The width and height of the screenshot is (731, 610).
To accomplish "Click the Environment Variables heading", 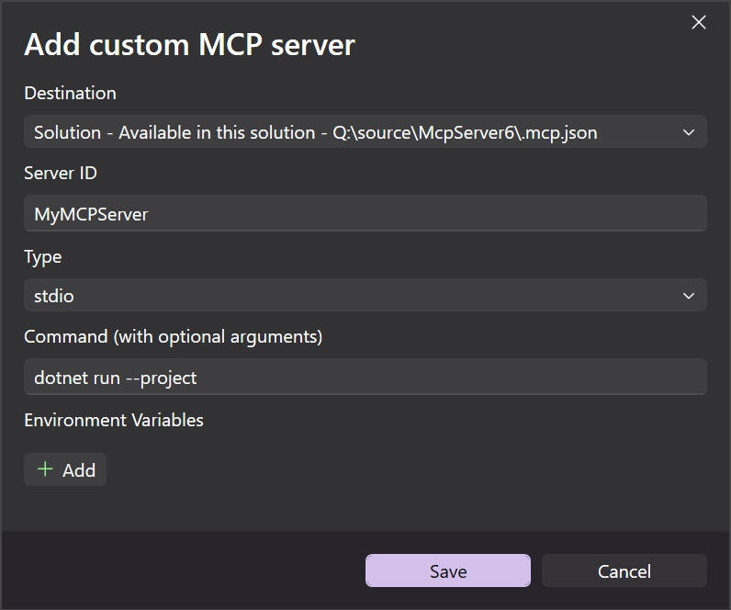I will click(114, 420).
